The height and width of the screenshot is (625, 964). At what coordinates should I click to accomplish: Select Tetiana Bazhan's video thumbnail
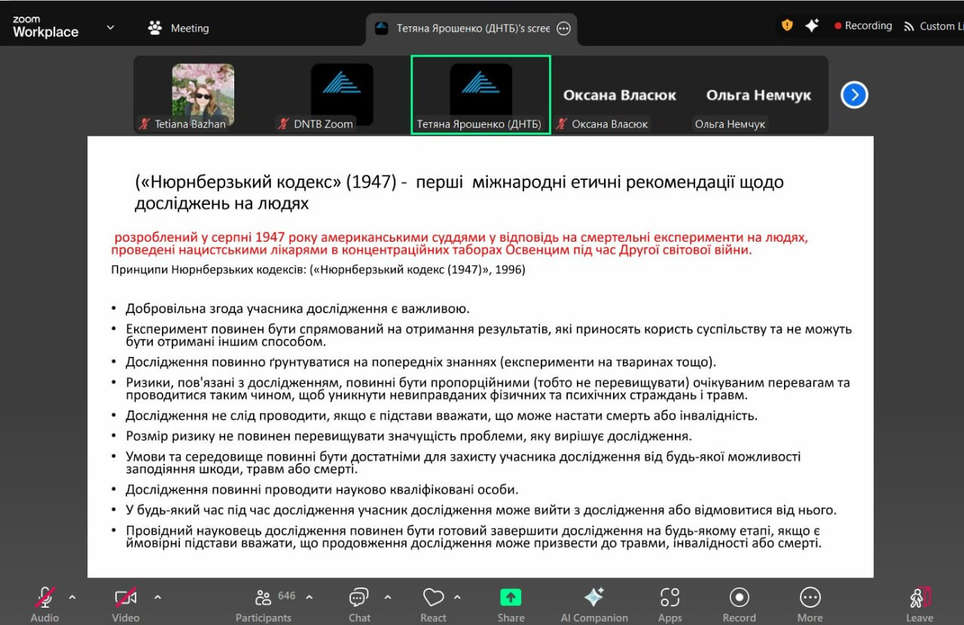(203, 95)
